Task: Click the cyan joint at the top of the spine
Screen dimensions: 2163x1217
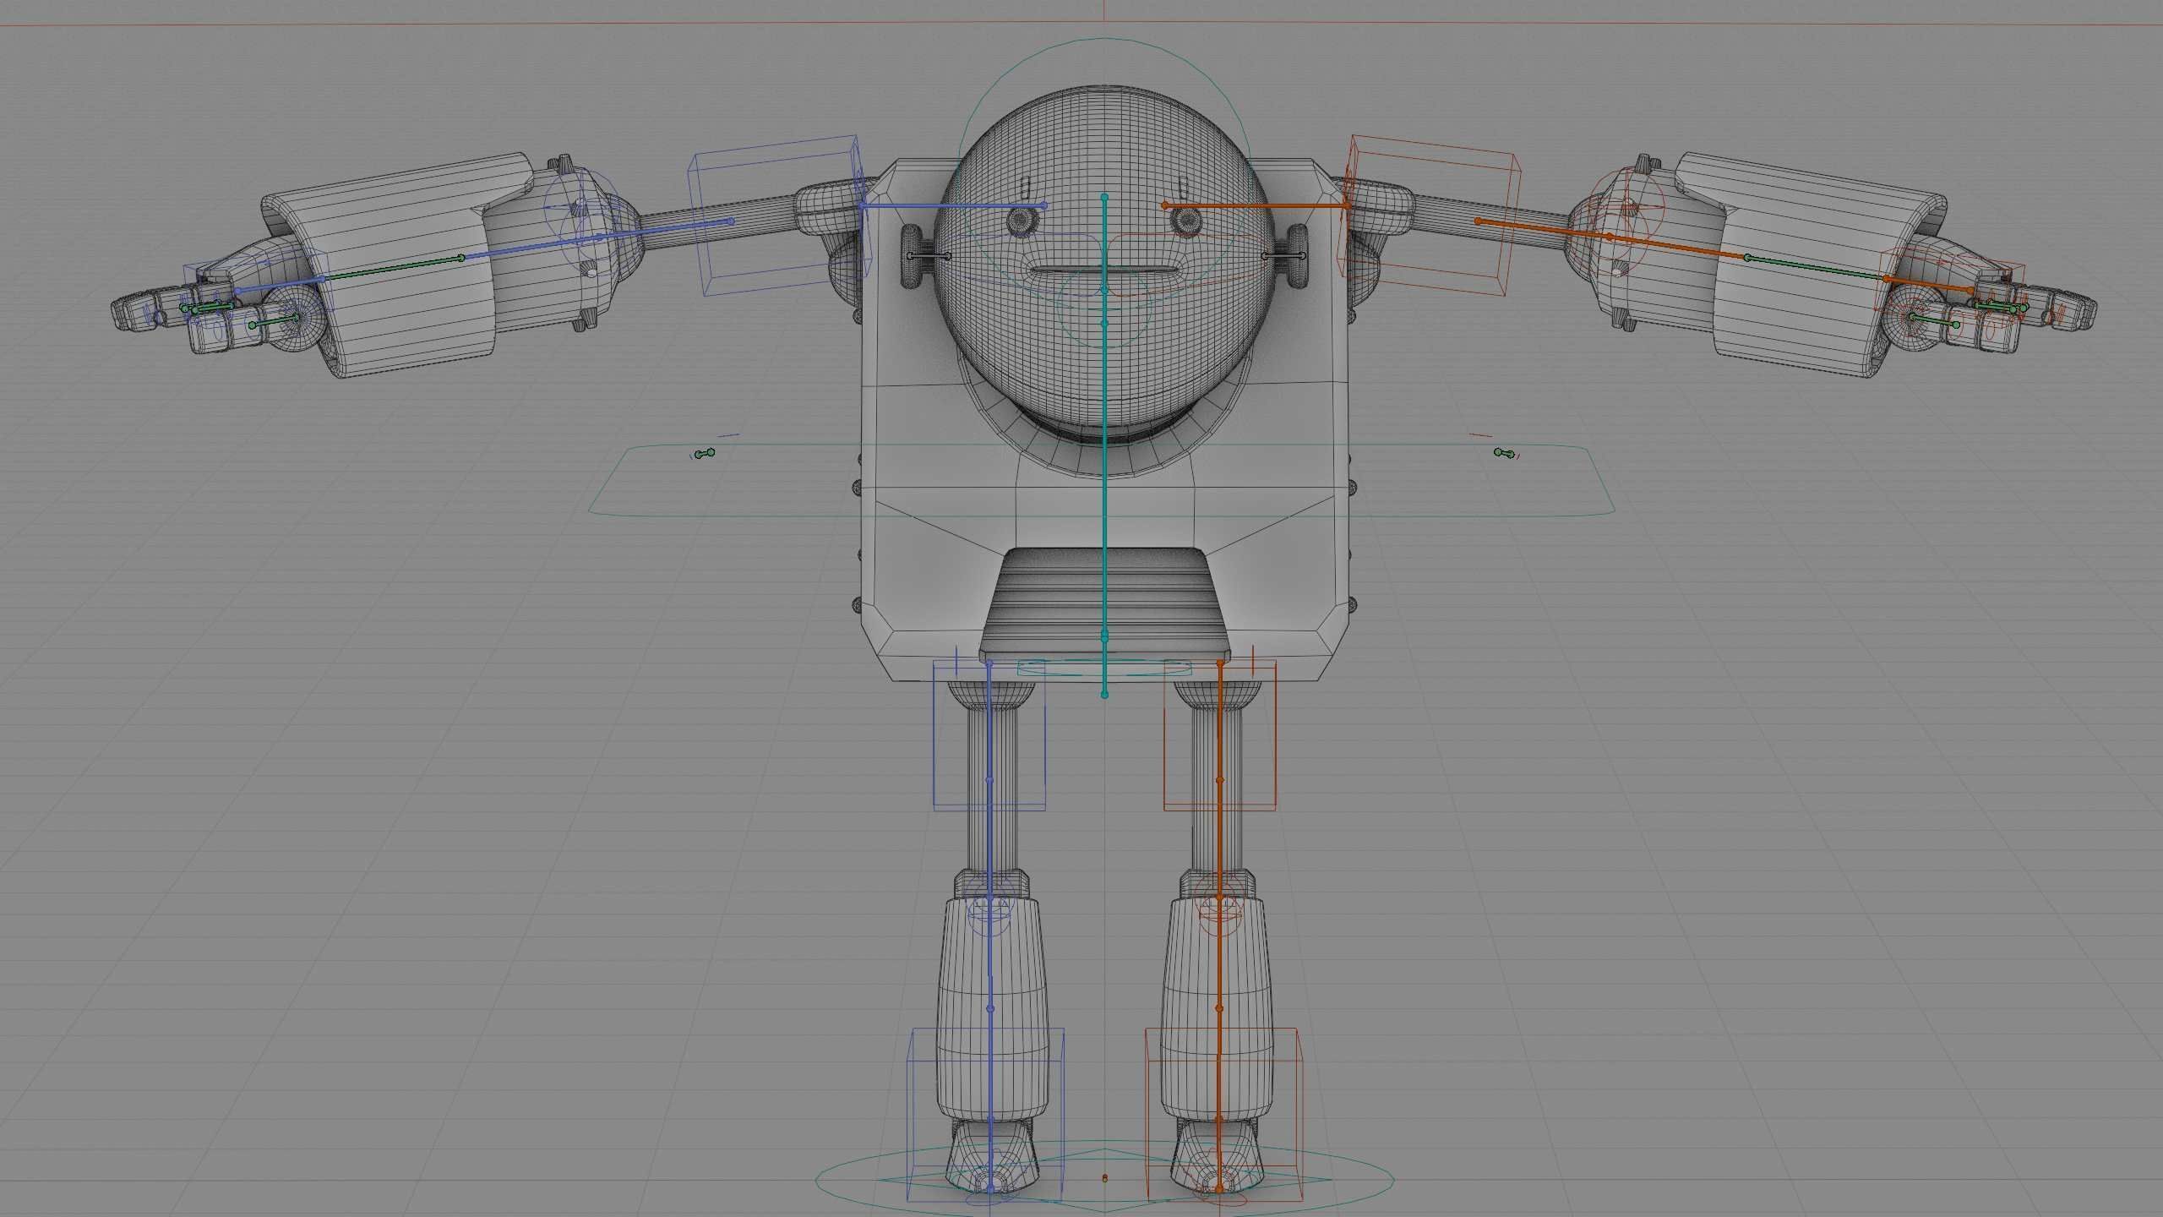Action: click(1104, 197)
